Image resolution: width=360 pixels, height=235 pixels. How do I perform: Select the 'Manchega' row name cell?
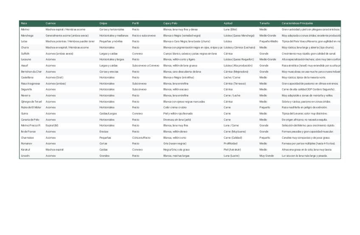(27, 36)
